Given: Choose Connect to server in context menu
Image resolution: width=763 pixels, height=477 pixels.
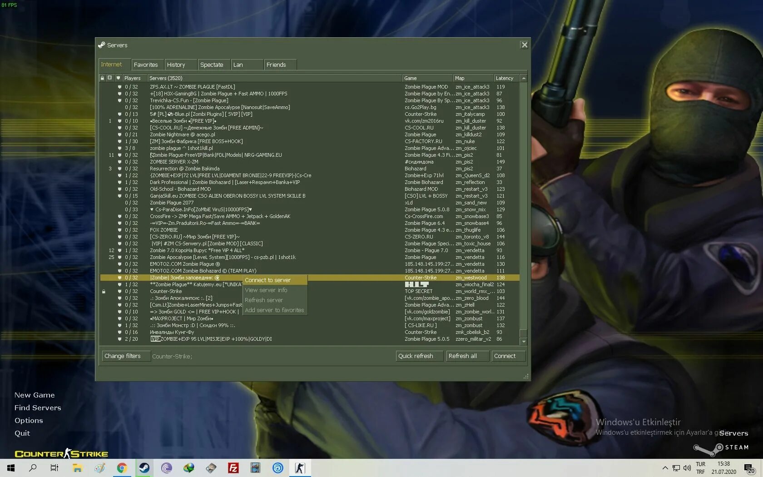Looking at the screenshot, I should pyautogui.click(x=275, y=280).
